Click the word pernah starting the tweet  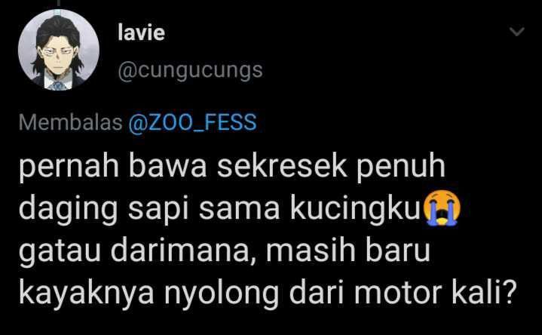tap(69, 167)
